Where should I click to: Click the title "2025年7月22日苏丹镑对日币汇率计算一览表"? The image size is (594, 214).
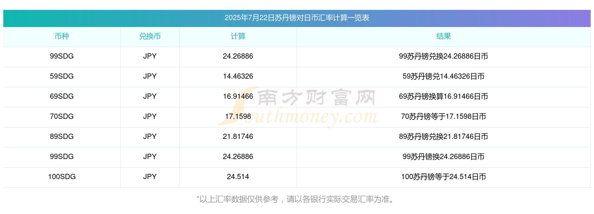coord(297,18)
